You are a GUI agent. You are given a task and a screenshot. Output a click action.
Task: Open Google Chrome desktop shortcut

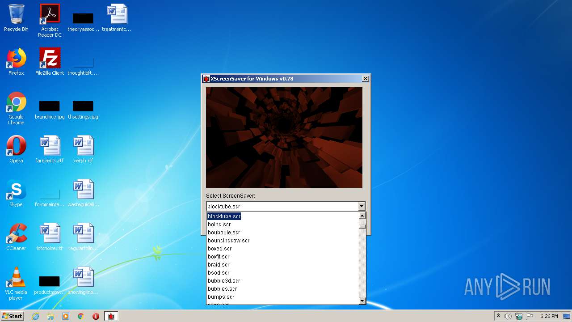(x=16, y=108)
